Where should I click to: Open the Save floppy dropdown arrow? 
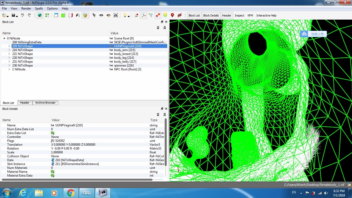17,16
